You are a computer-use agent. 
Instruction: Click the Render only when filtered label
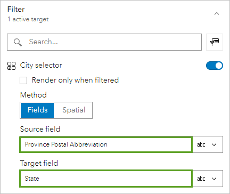pyautogui.click(x=75, y=80)
